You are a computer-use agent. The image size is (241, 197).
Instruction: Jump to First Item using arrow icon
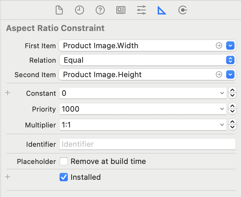[219, 45]
